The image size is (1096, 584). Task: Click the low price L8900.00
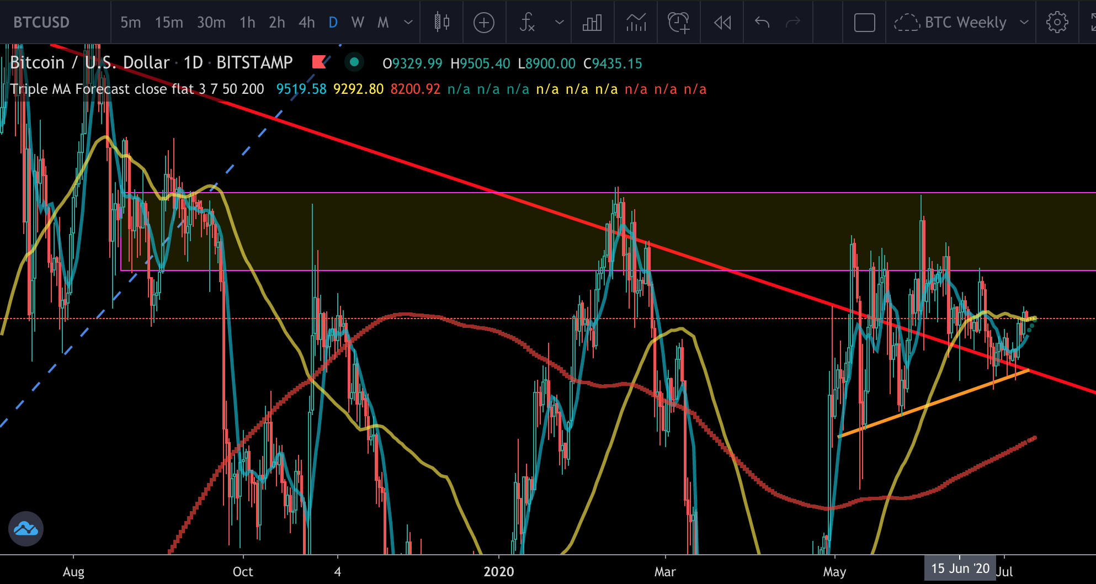pos(546,63)
